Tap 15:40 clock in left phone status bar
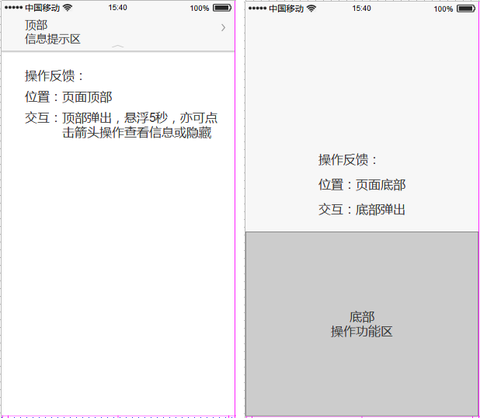This screenshot has height=418, width=480. pyautogui.click(x=117, y=8)
